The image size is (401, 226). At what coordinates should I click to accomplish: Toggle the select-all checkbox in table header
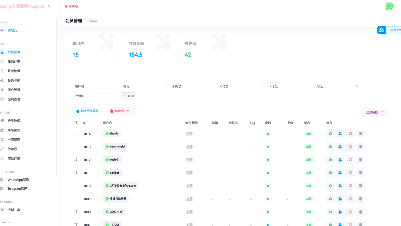pyautogui.click(x=75, y=123)
